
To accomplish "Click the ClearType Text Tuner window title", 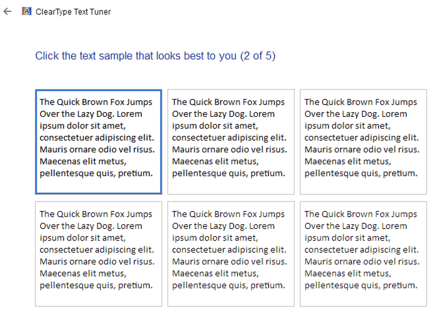I will 73,12.
